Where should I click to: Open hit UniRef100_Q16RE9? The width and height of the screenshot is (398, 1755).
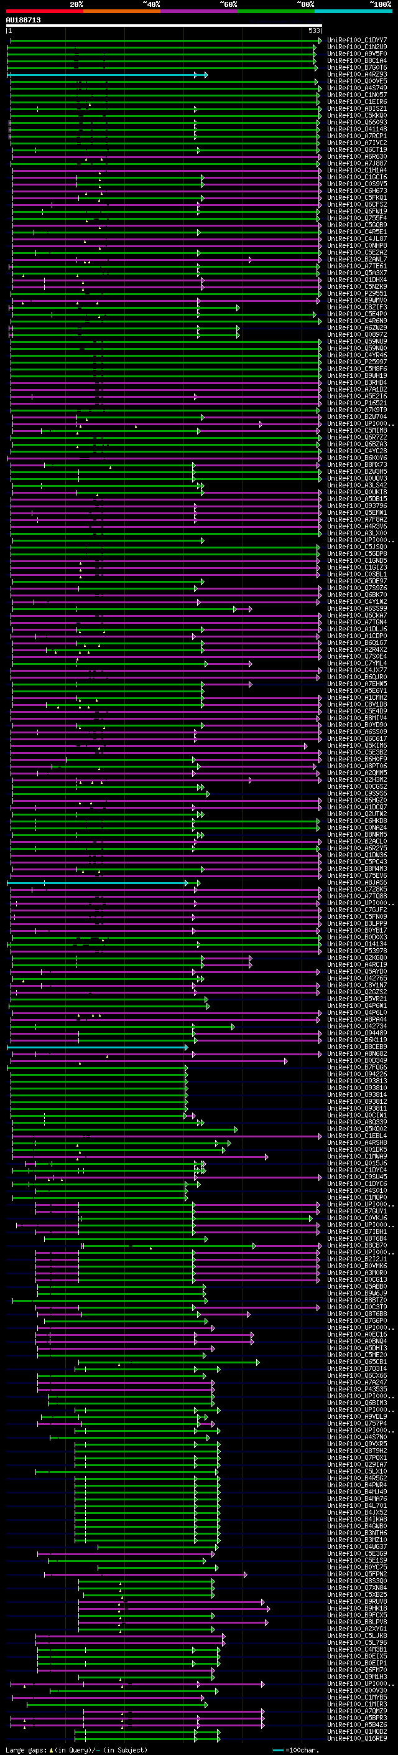[x=357, y=1738]
